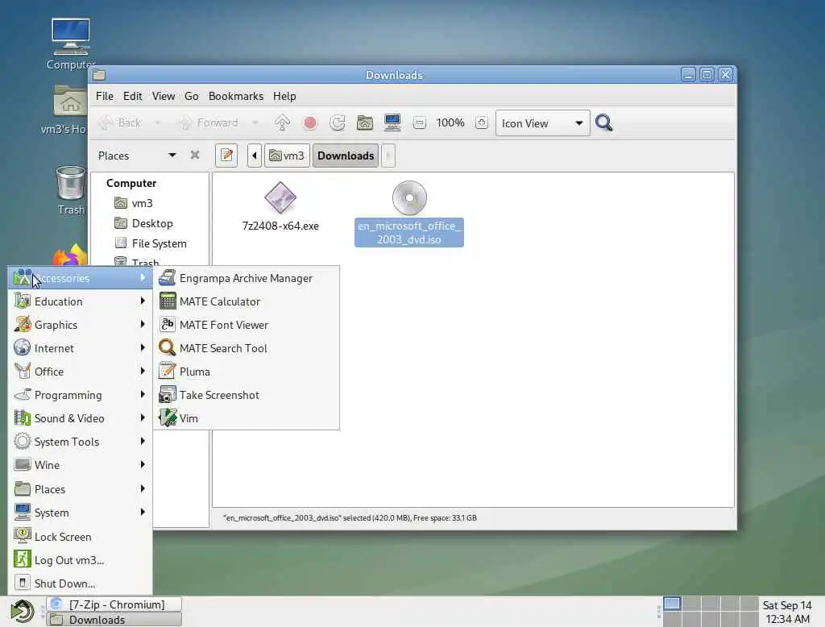Click the Search magnifier icon
Screen dimensions: 825x627
coord(603,122)
